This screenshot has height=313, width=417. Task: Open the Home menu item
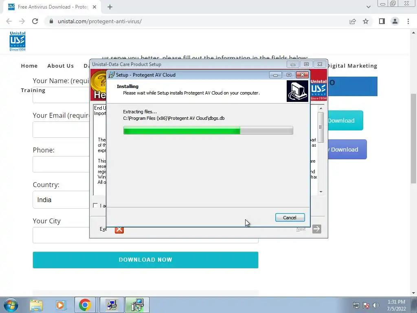(29, 66)
